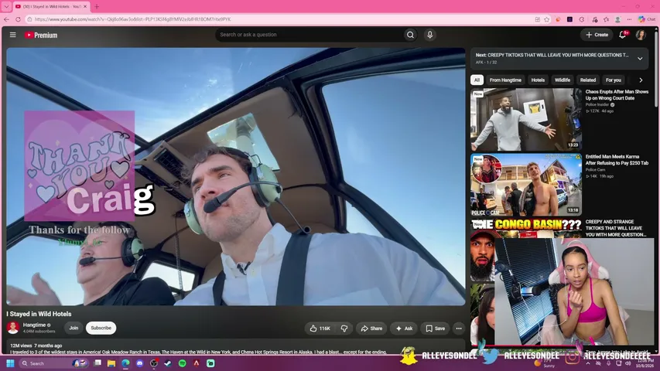The image size is (660, 371).
Task: Open the Hangtime channel avatar
Action: click(x=13, y=328)
